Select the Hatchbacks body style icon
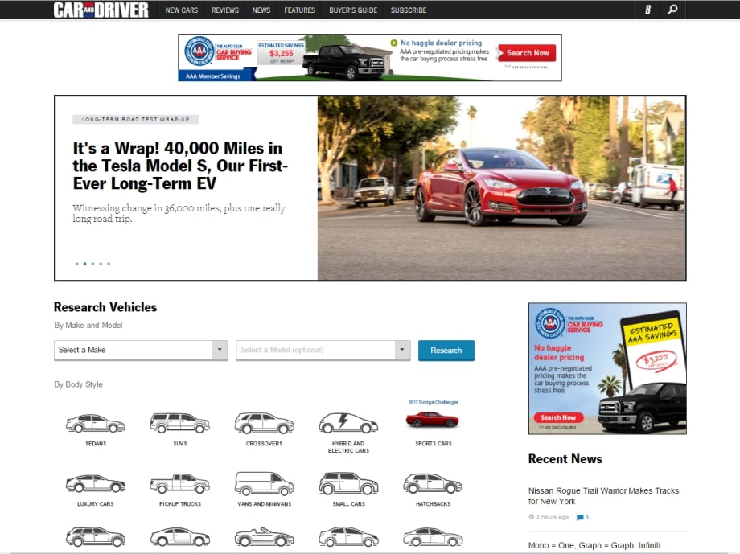 432,484
